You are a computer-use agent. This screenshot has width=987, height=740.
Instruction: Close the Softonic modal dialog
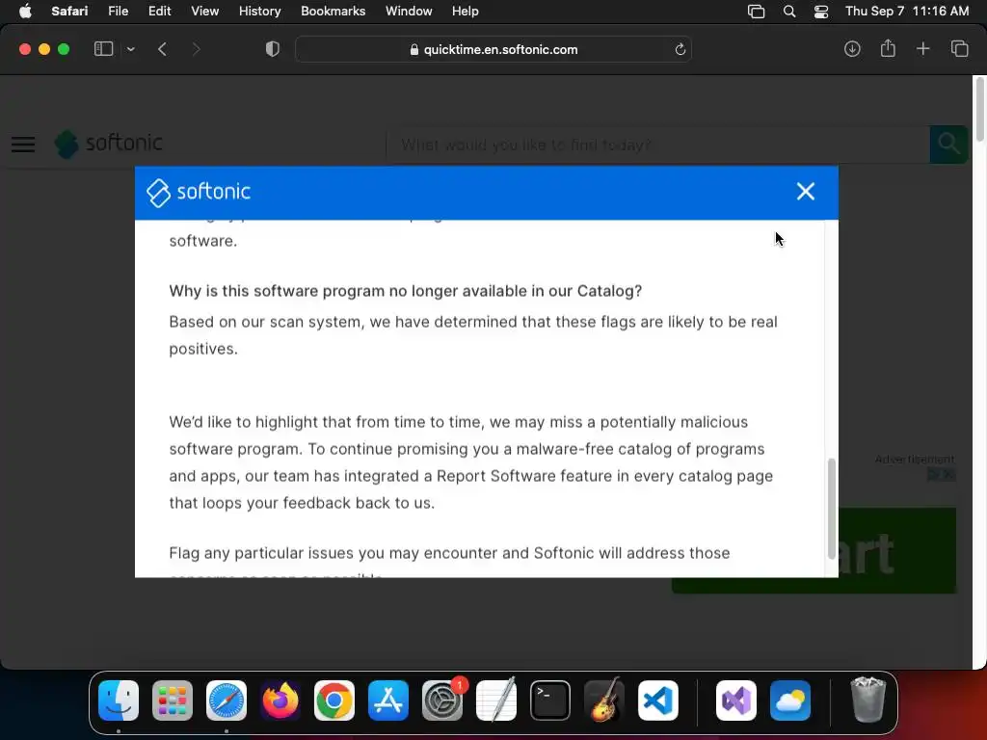pos(805,192)
